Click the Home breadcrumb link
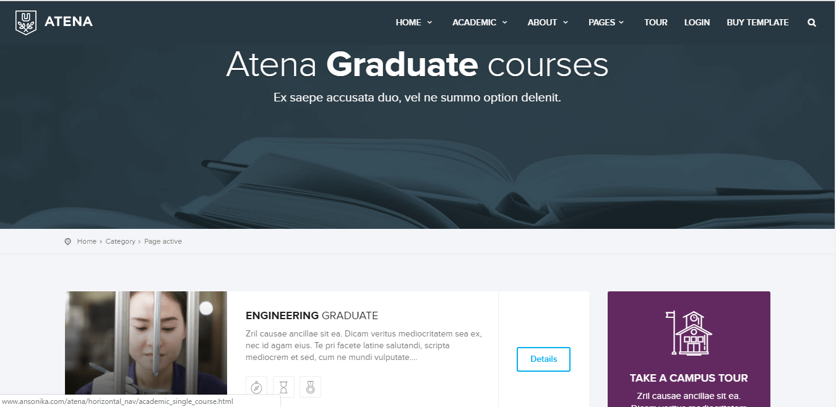 (87, 241)
